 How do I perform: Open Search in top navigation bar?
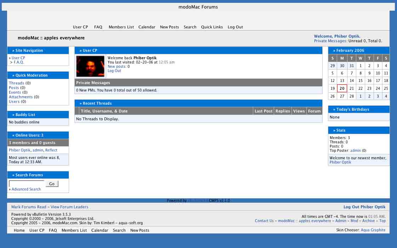click(190, 27)
